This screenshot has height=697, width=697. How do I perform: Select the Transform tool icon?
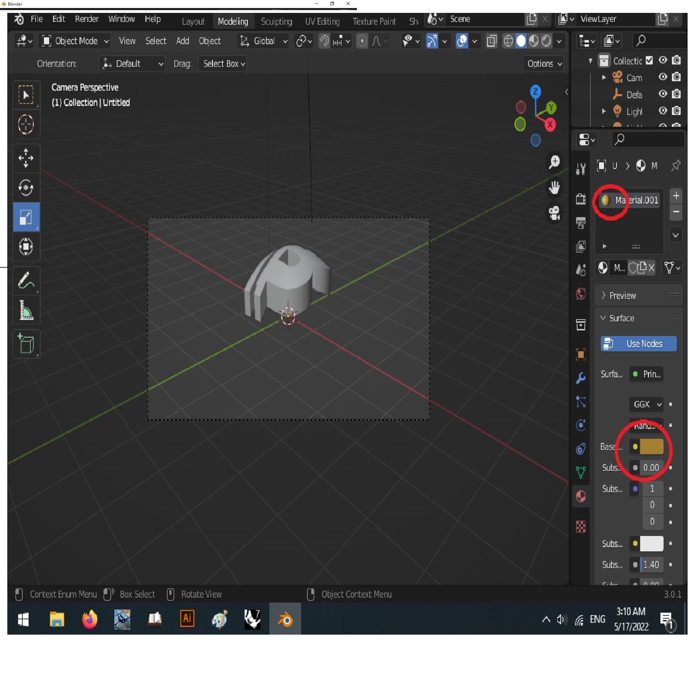point(26,246)
